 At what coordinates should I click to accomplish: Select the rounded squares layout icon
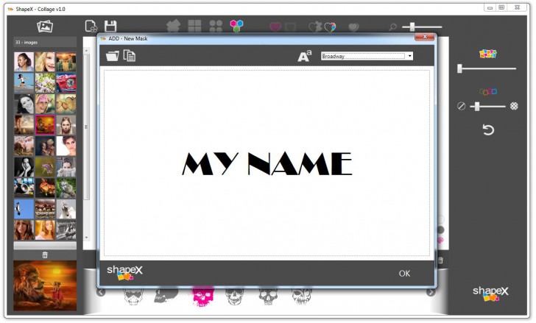(x=216, y=26)
